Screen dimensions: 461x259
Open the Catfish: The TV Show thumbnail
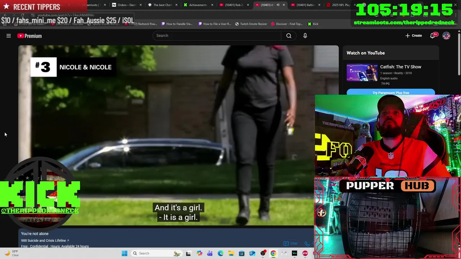(x=362, y=73)
